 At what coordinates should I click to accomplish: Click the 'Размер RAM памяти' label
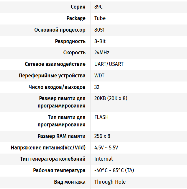point(62,136)
